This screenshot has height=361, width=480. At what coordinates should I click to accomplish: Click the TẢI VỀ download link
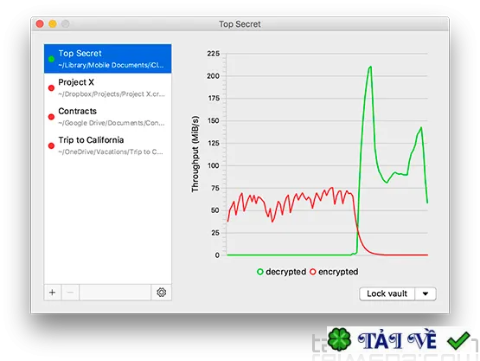pyautogui.click(x=397, y=340)
